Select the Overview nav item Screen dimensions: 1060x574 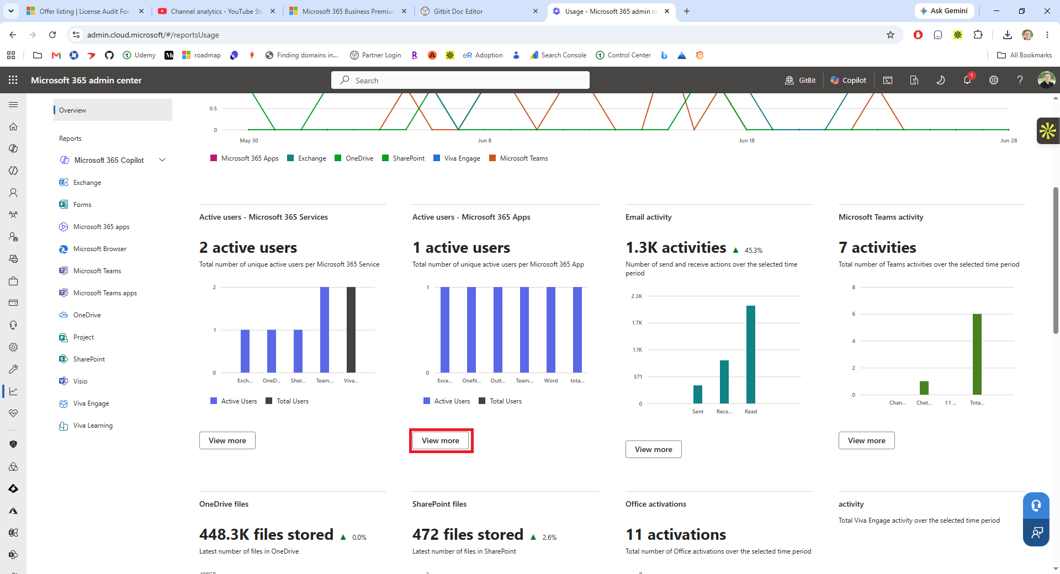[113, 110]
